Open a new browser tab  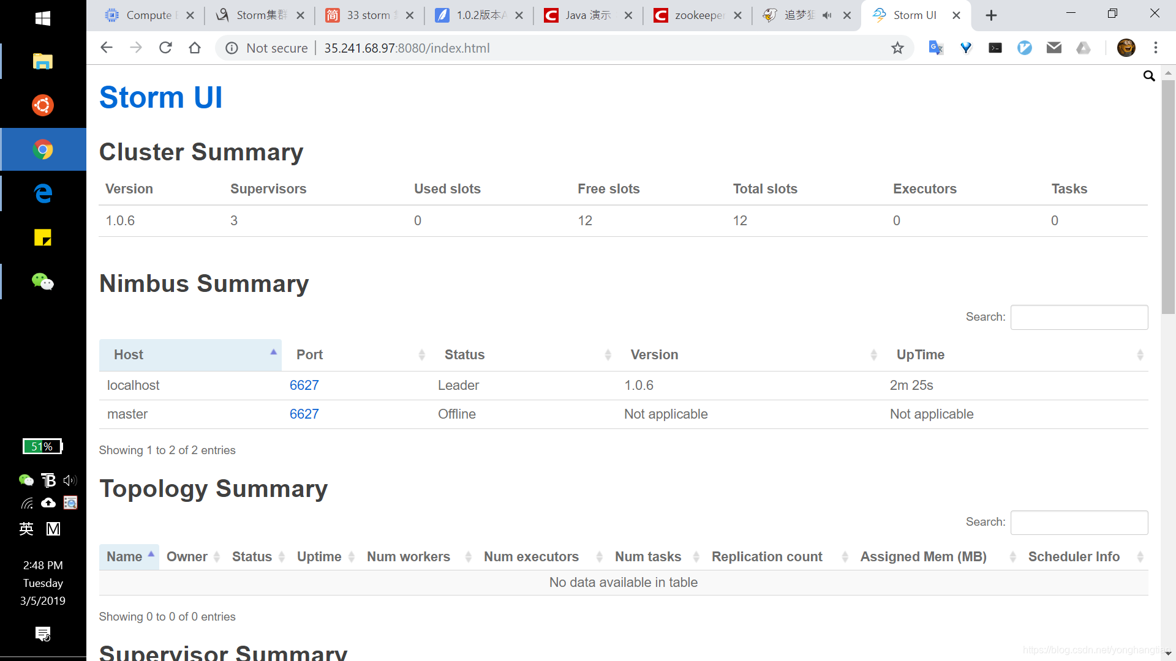coord(991,15)
